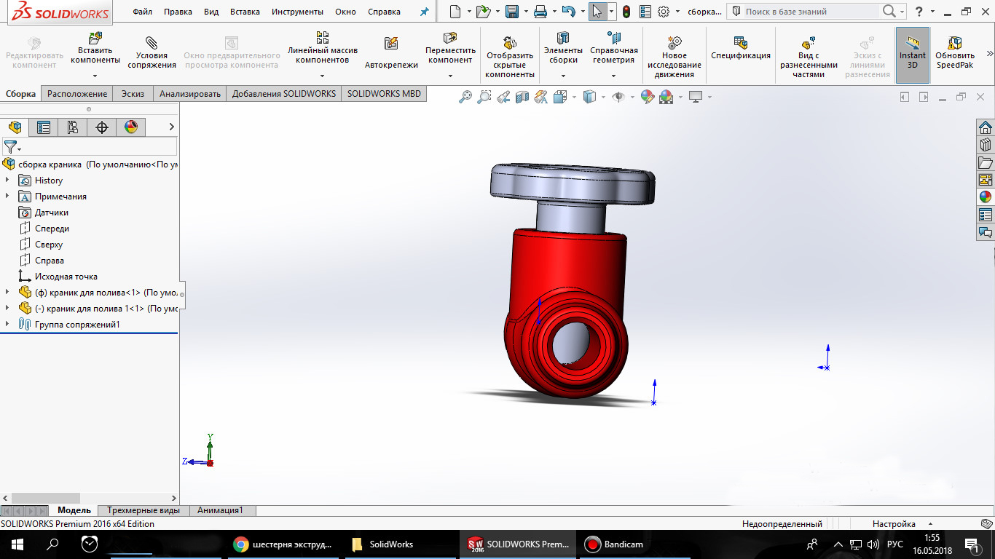
Task: Launch Smart Fasteners (Автокрепежи) tool
Action: coord(391,52)
